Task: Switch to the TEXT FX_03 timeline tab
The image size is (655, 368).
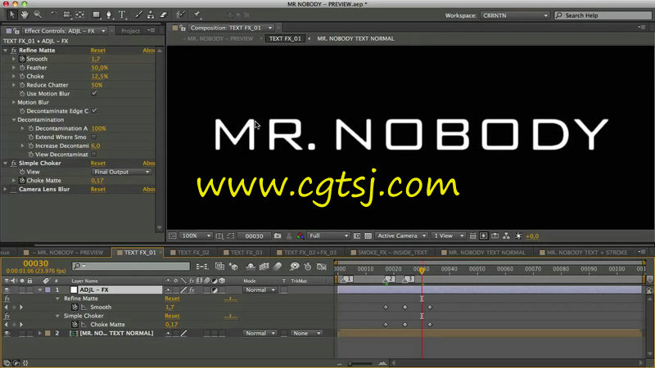Action: click(x=246, y=253)
